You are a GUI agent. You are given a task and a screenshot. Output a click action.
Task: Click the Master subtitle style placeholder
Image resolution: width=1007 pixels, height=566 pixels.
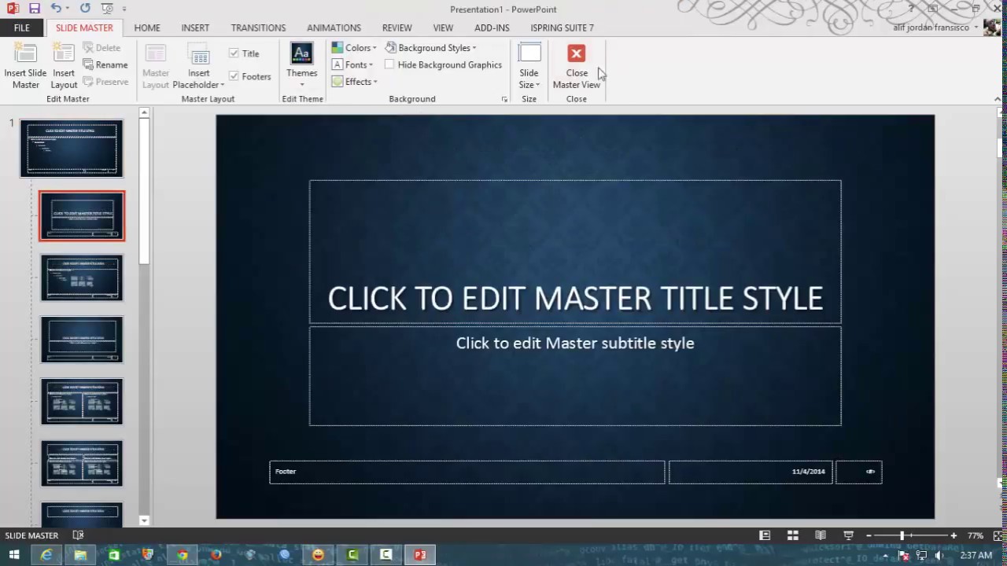(x=575, y=376)
